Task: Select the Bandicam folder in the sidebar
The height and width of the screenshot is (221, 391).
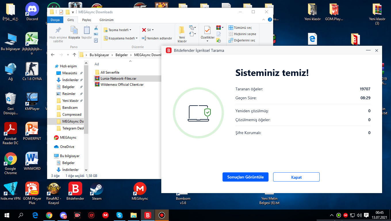Action: 70,108
